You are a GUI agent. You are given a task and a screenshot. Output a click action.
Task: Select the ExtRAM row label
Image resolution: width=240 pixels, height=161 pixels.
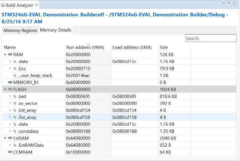(x=21, y=138)
